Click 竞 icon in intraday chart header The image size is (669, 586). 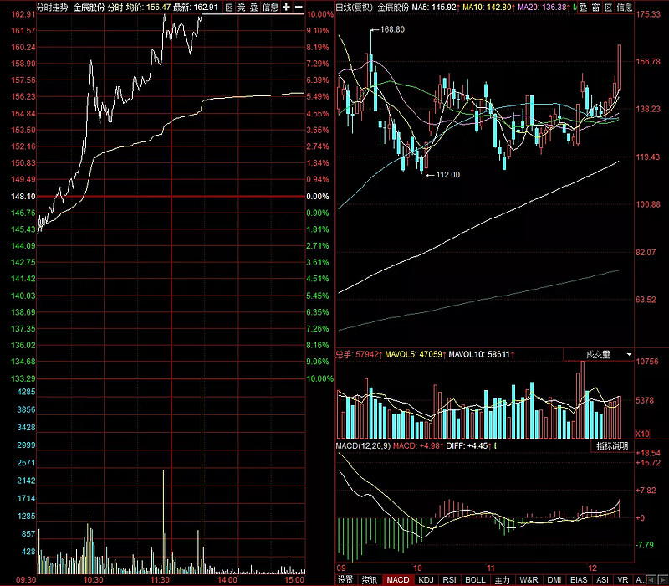point(242,7)
